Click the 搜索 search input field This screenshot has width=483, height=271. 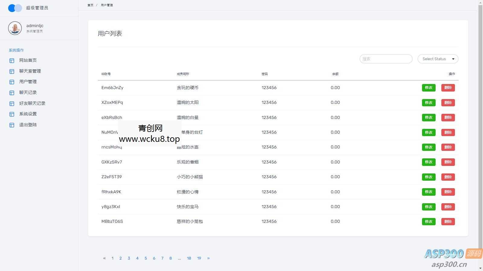pos(386,59)
